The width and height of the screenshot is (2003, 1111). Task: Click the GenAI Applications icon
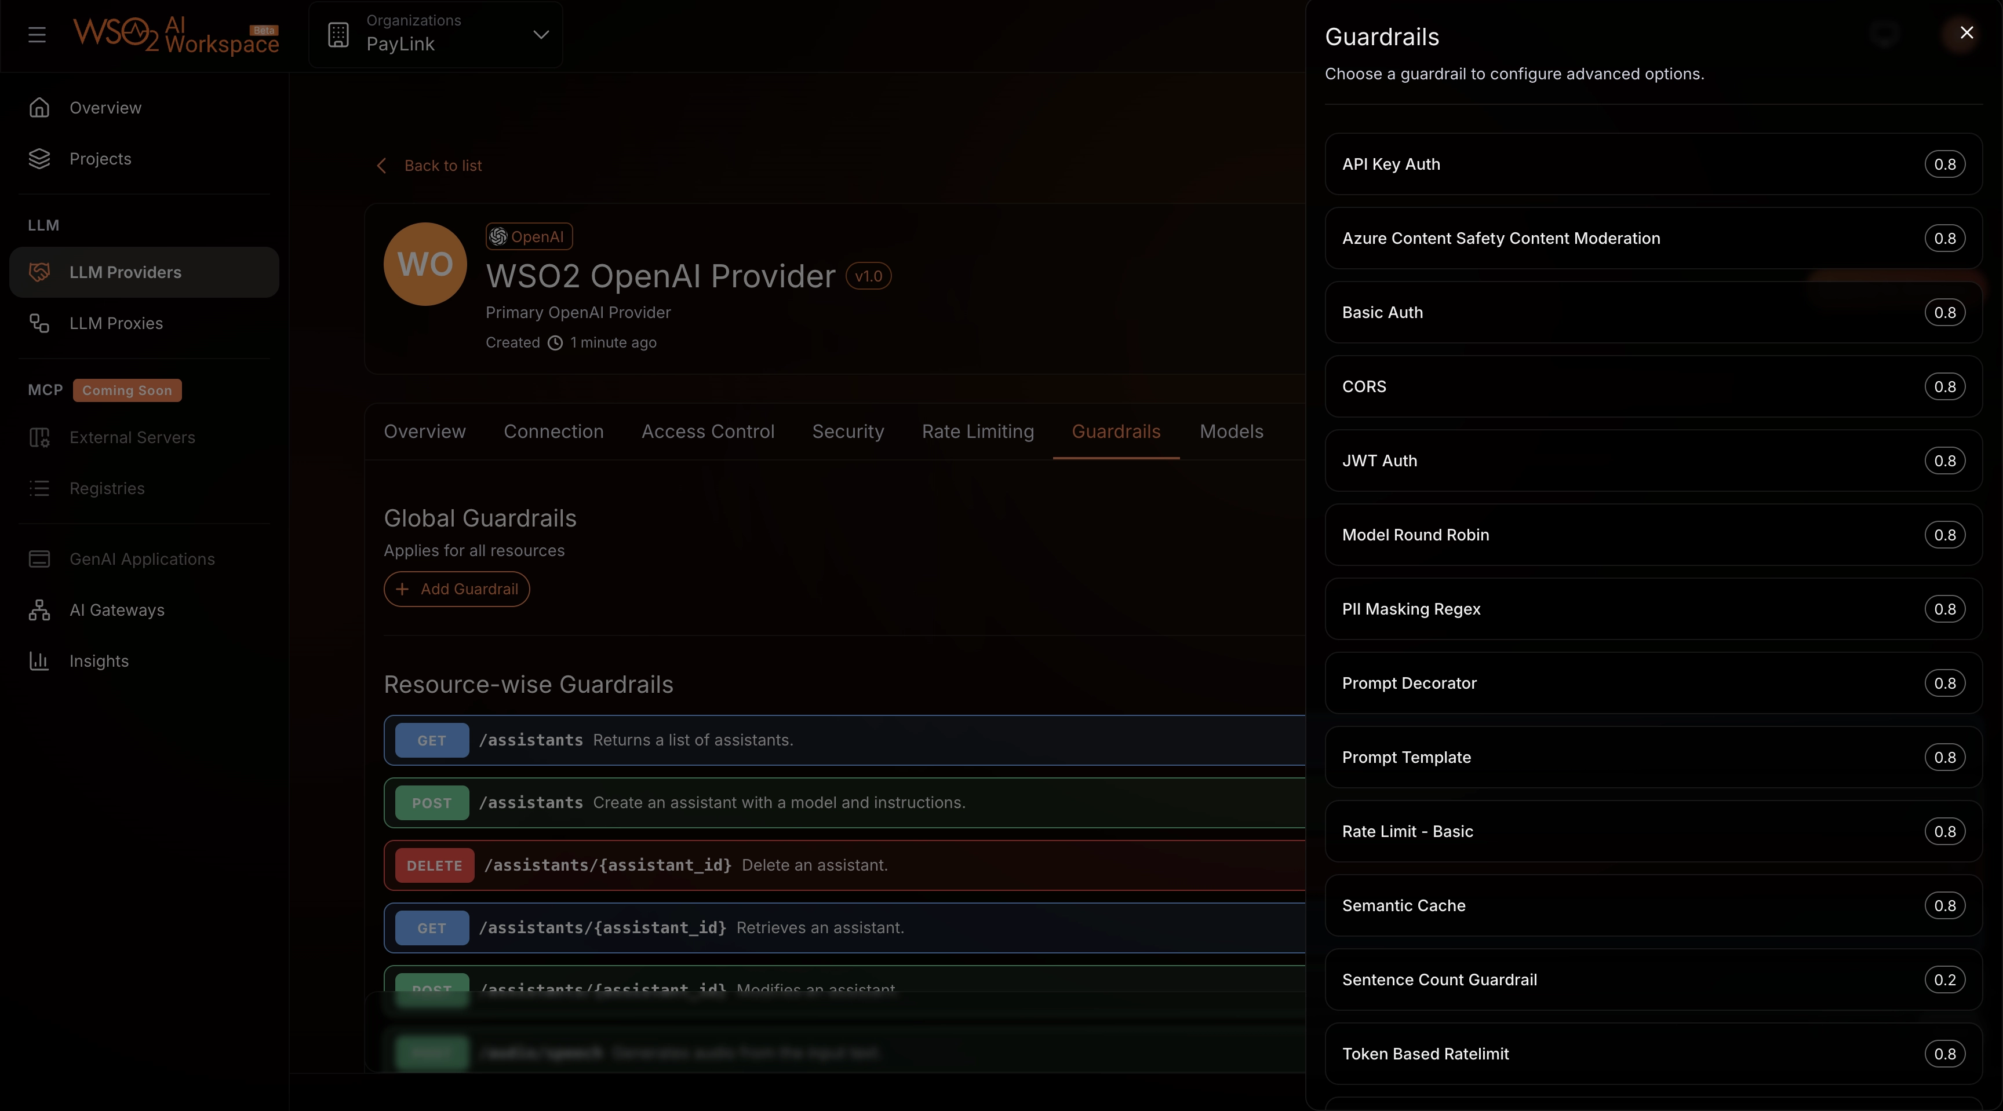39,560
